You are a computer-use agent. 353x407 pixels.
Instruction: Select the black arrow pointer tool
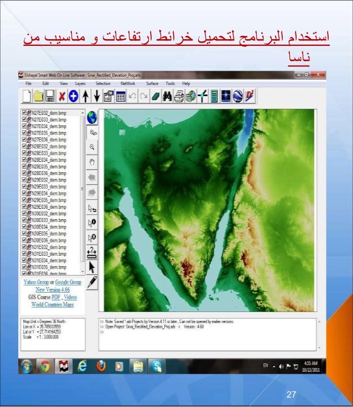coord(92,268)
